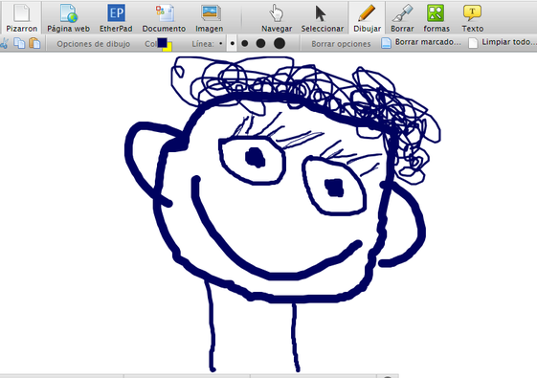
Task: Open the formas shapes tool
Action: click(436, 18)
